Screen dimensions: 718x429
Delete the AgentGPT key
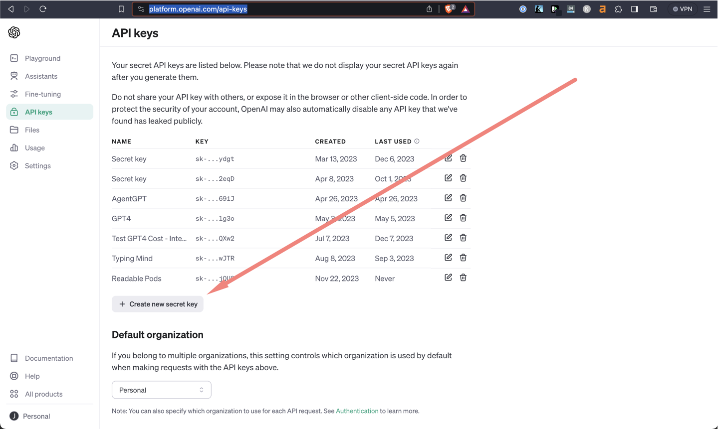coord(463,198)
